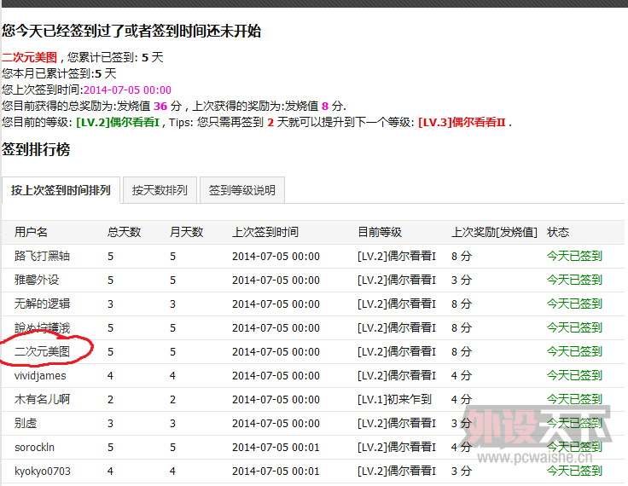The image size is (628, 486).
Task: Click 今天已签到 status in 路飞打黑轴 row
Action: point(573,256)
